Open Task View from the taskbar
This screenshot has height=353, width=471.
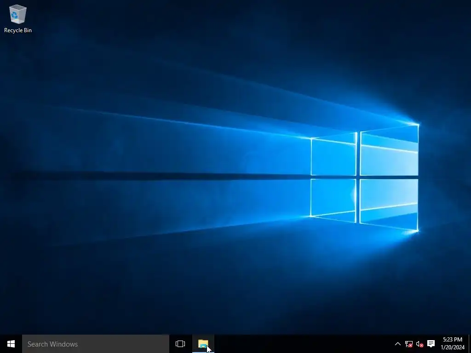coord(180,344)
